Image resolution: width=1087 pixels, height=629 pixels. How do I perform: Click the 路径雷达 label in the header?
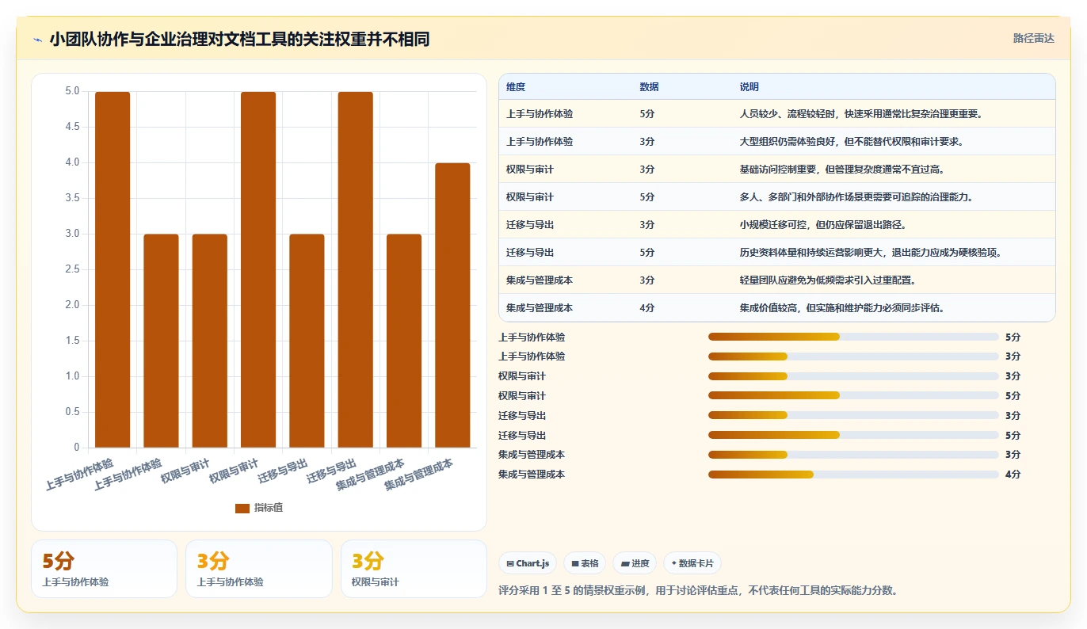coord(1034,38)
